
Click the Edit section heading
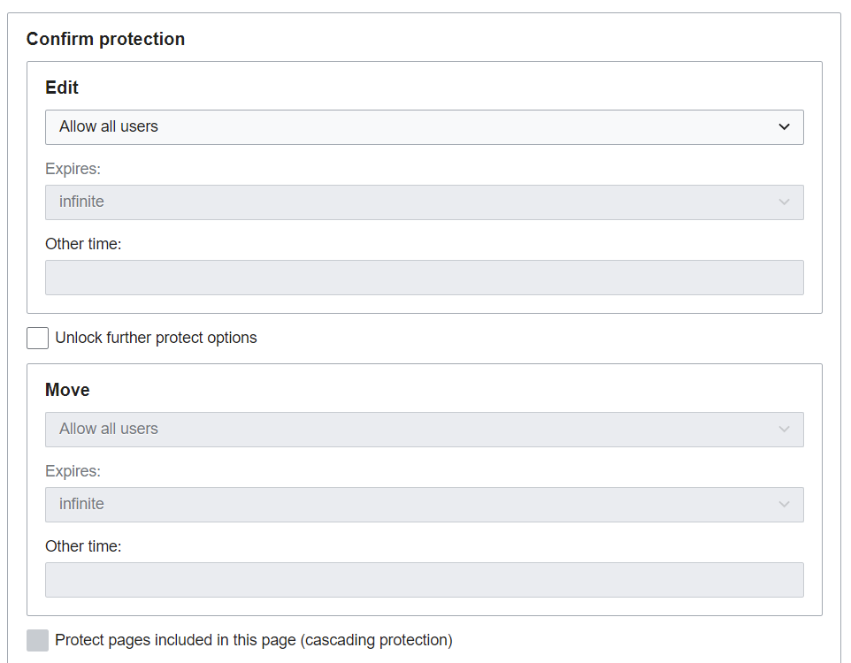62,88
